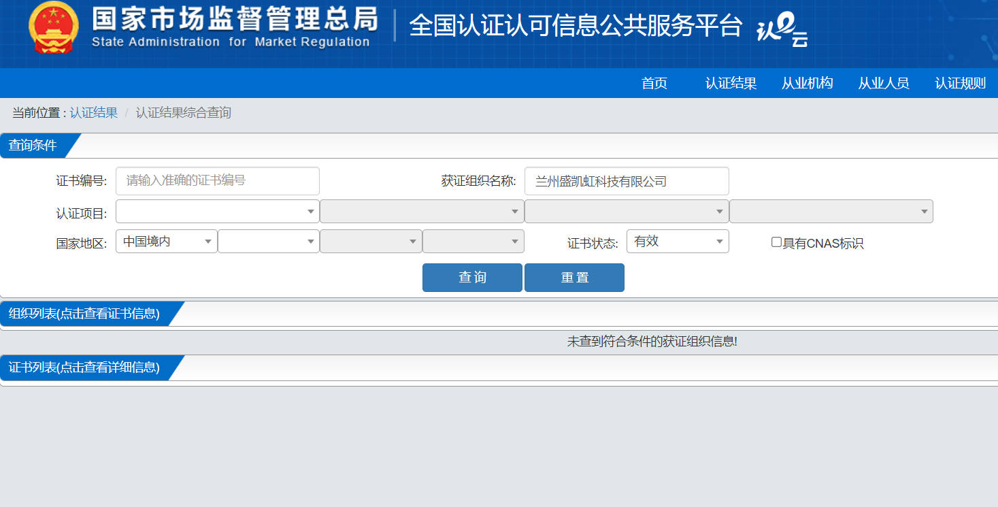Image resolution: width=998 pixels, height=507 pixels.
Task: Click the 认e云 cloud logo
Action: (782, 31)
